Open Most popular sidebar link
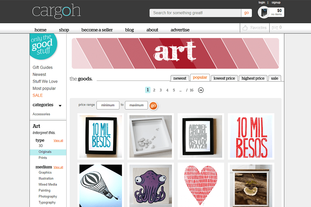Screen dimensions: 311x207 (44, 88)
